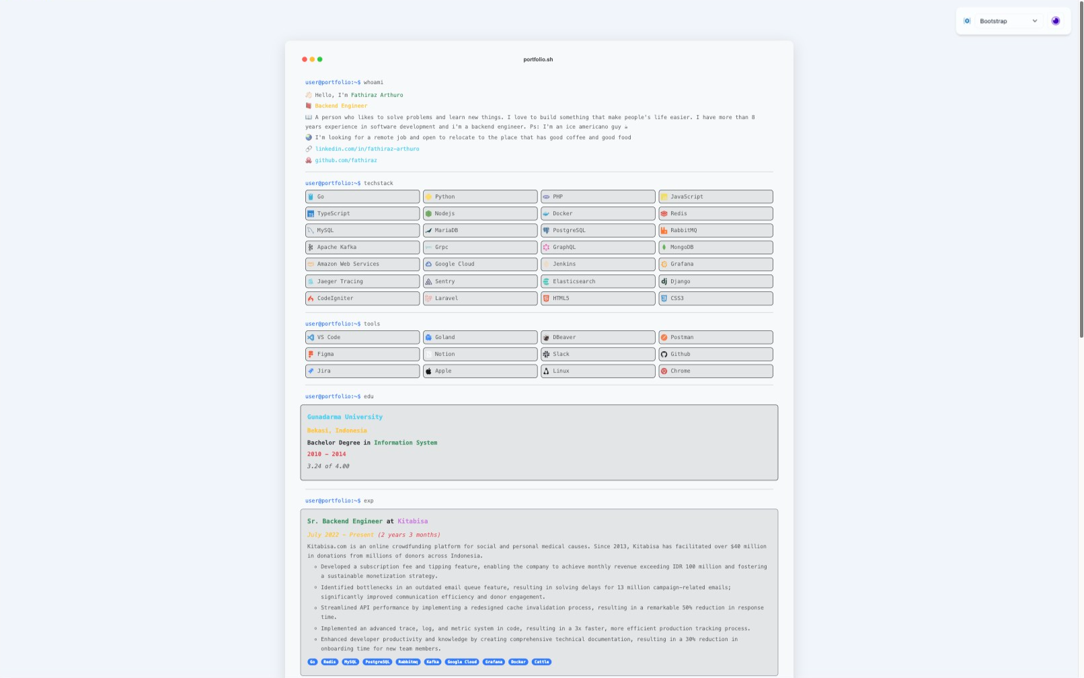The image size is (1084, 678).
Task: Click the theme framework icon beside Bootstrap
Action: pyautogui.click(x=967, y=21)
